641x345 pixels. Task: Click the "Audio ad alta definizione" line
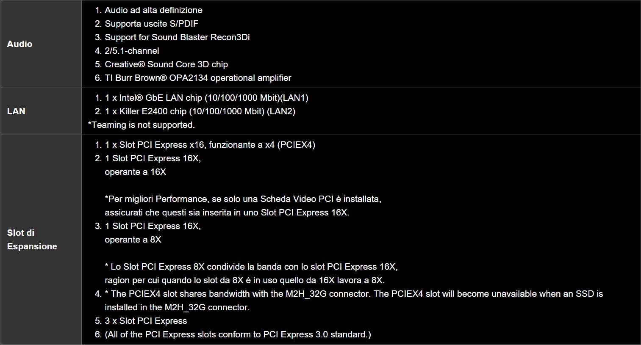click(x=153, y=10)
